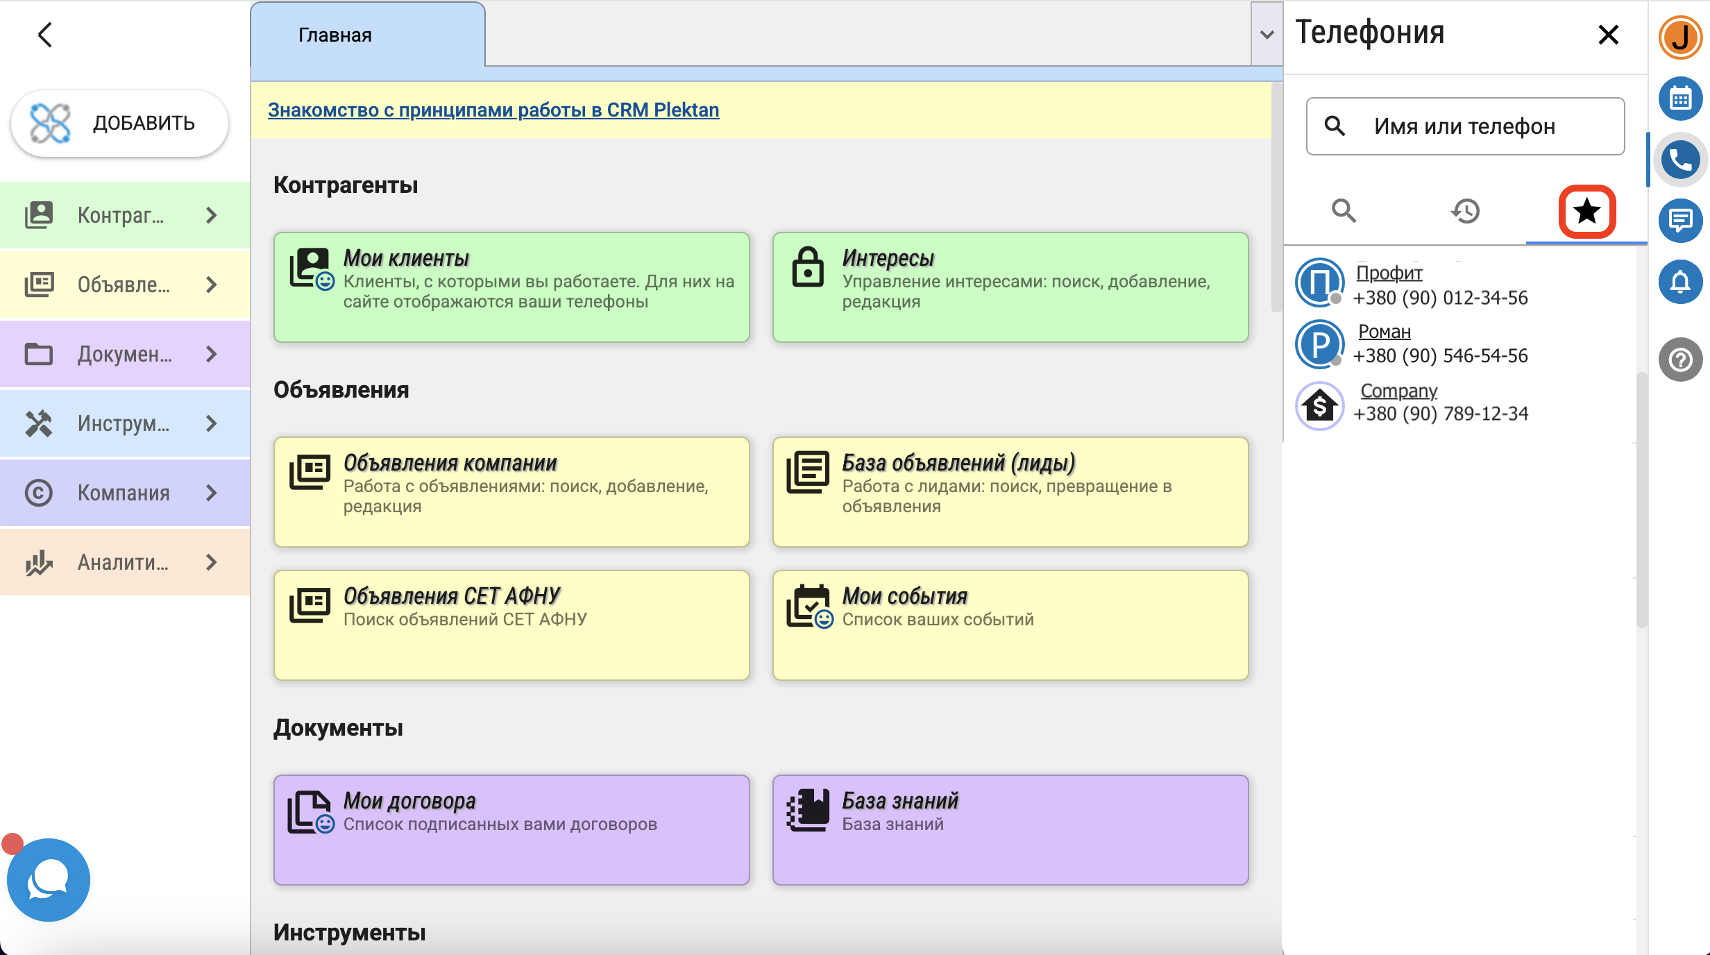Collapse sidebar with back arrow

click(45, 35)
